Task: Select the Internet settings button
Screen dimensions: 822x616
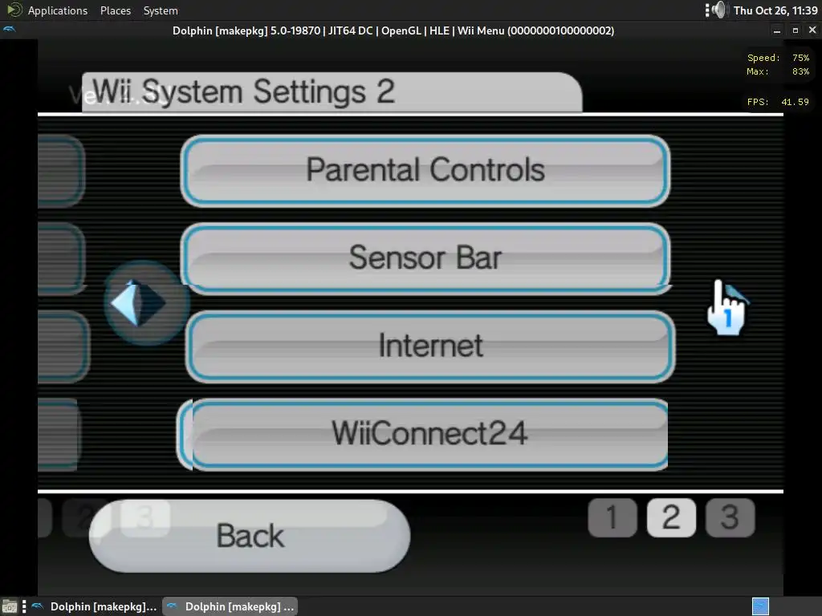Action: 430,346
